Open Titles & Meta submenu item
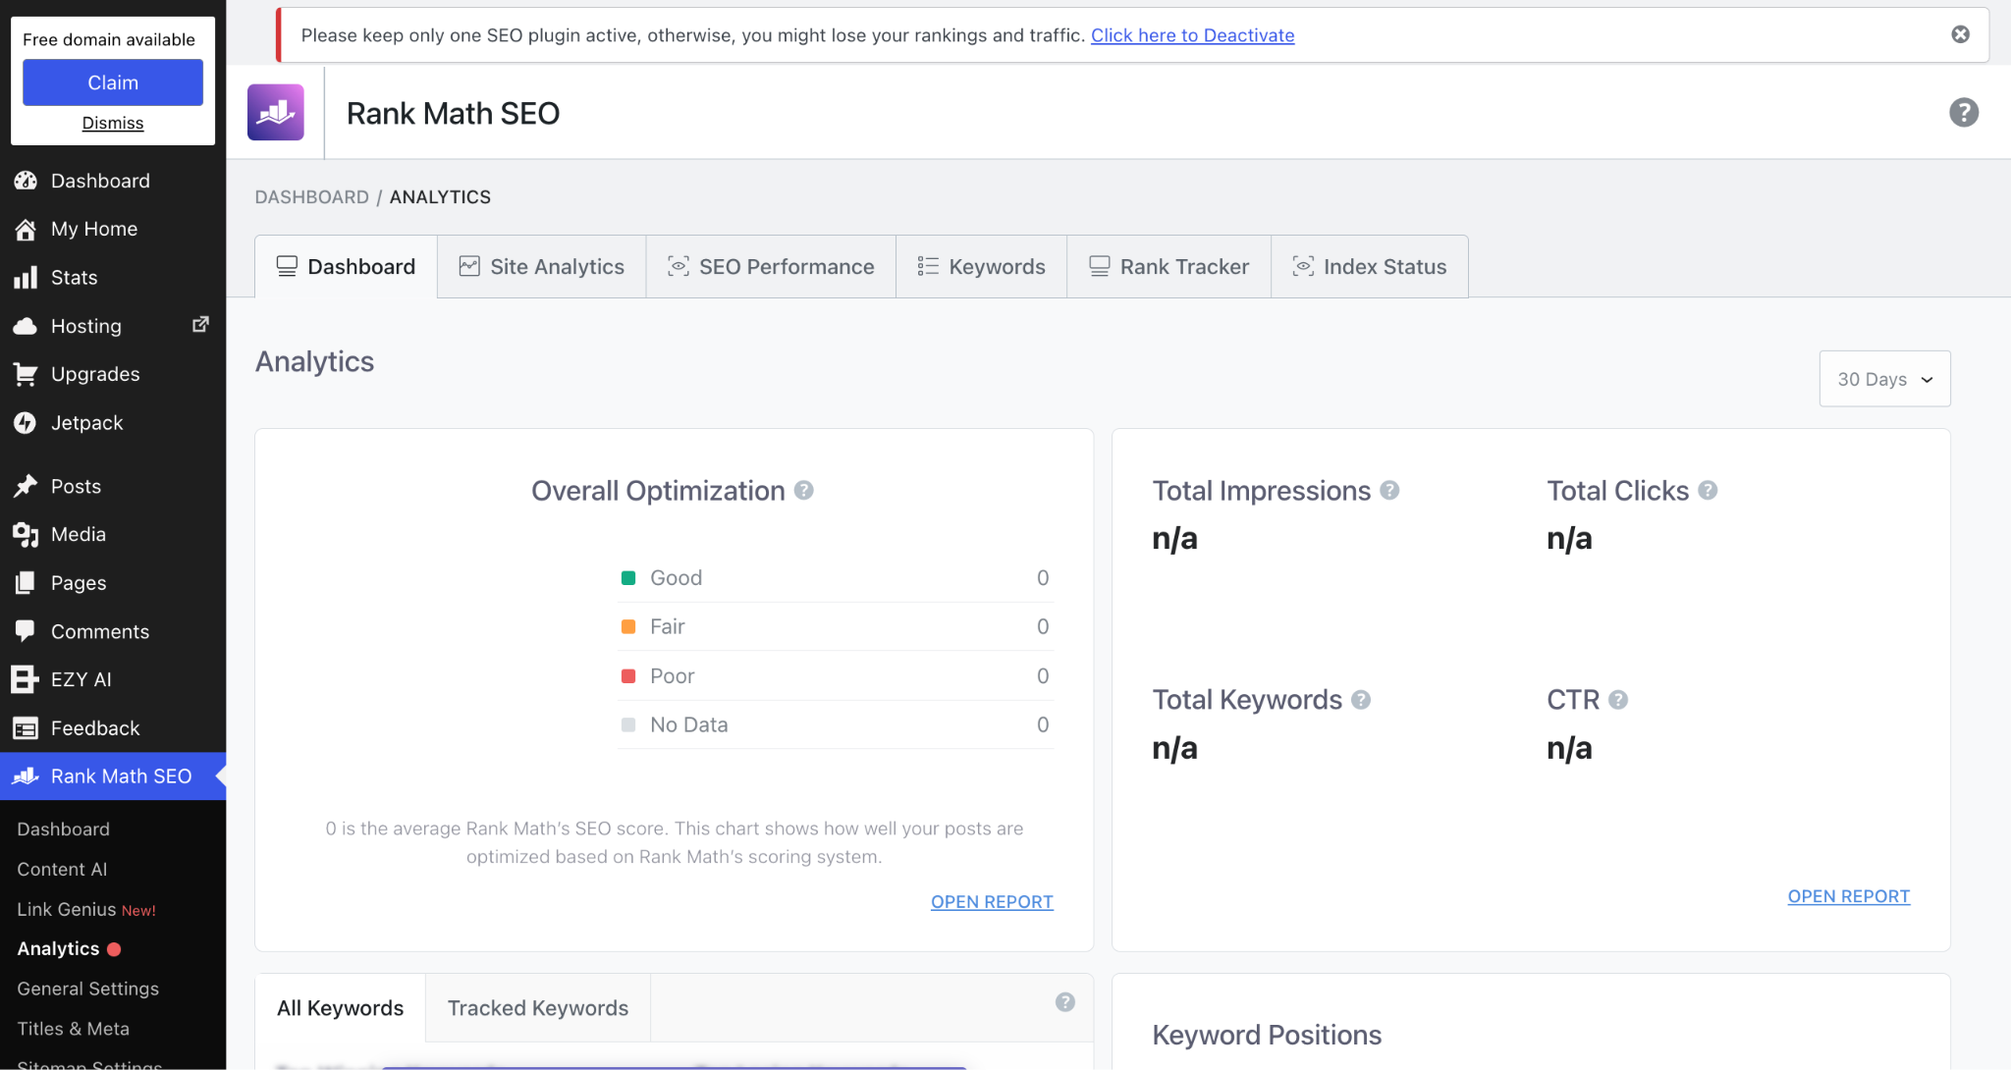The height and width of the screenshot is (1070, 2011). click(x=74, y=1030)
